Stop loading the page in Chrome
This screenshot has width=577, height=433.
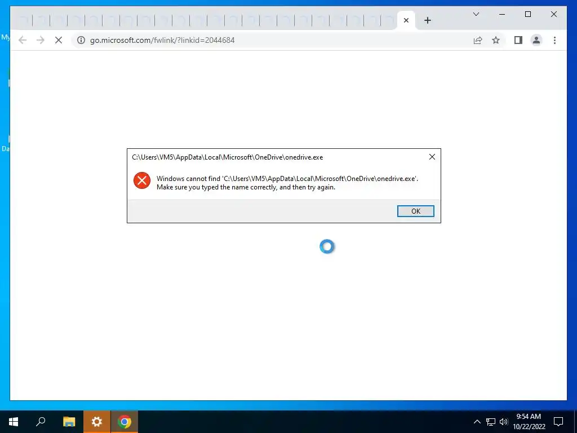[59, 40]
